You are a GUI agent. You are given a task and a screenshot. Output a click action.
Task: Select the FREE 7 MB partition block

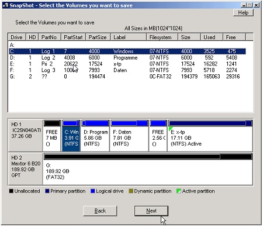(52, 136)
